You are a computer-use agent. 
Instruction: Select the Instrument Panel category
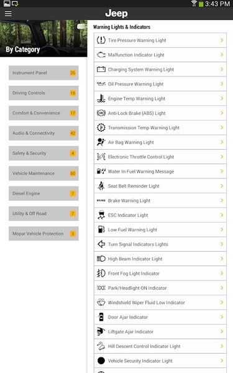tap(43, 73)
